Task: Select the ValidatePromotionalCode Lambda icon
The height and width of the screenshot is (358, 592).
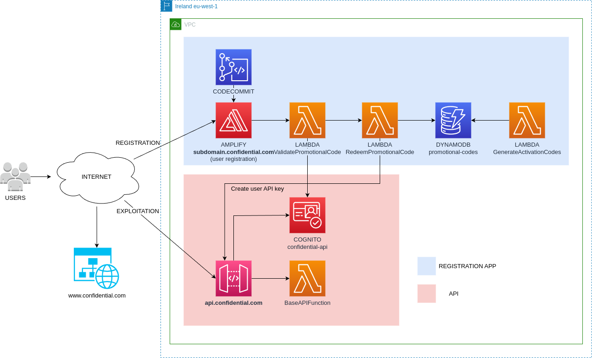Action: (x=307, y=120)
